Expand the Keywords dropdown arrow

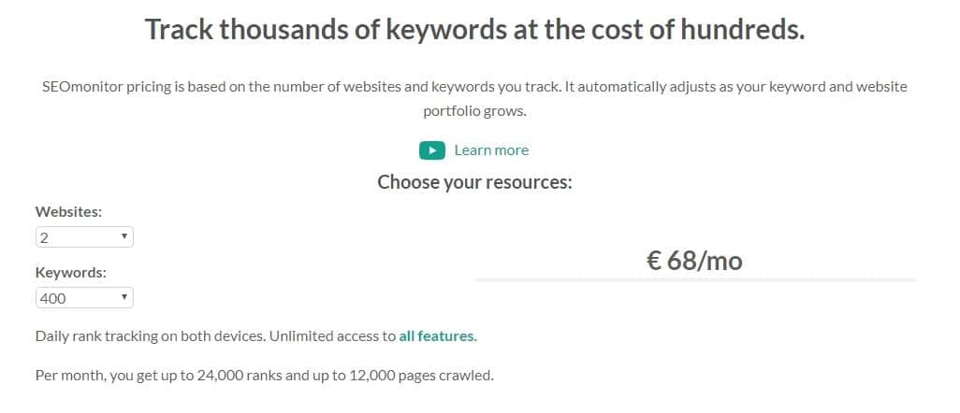coord(124,298)
